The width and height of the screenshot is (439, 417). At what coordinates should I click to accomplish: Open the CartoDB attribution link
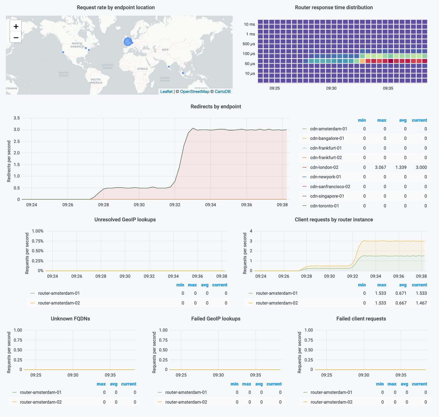click(x=223, y=92)
